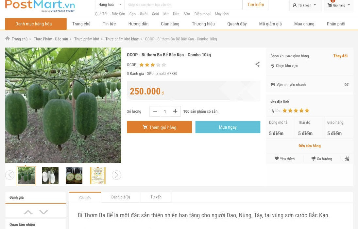358x229 pixels.
Task: Click the share icon beside product title
Action: tap(257, 64)
